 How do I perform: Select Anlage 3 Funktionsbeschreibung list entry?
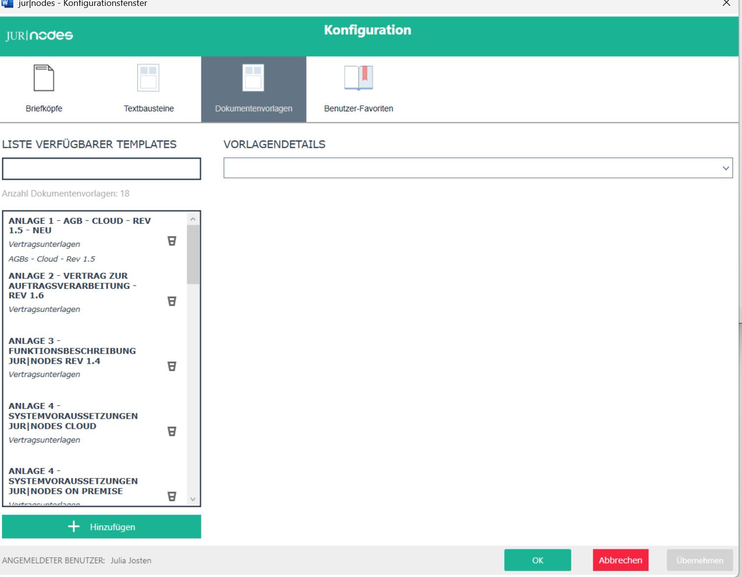(72, 351)
